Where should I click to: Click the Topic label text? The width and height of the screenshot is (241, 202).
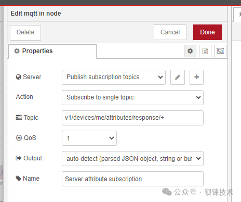click(31, 118)
